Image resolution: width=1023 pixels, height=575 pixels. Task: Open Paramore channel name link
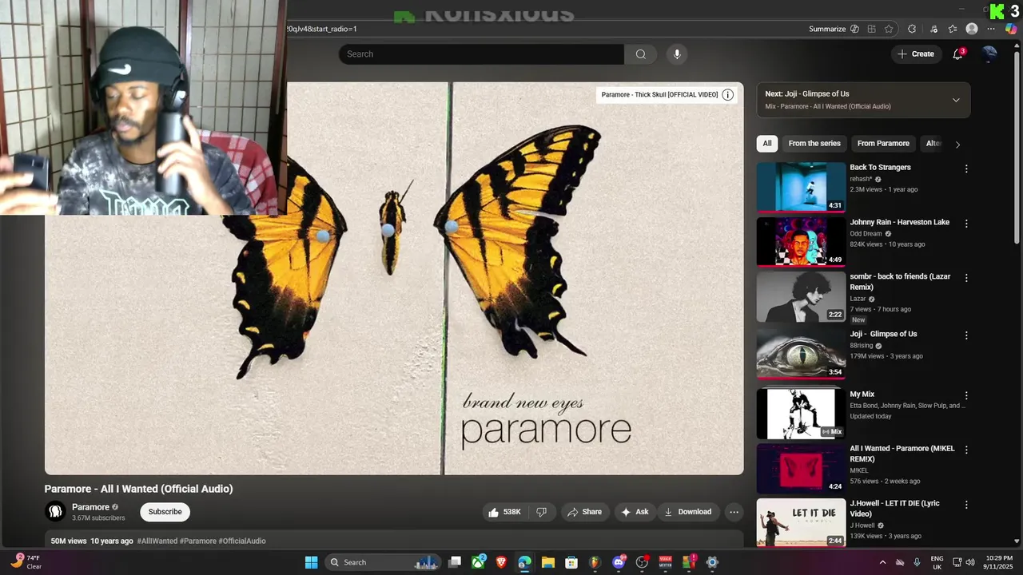click(90, 507)
